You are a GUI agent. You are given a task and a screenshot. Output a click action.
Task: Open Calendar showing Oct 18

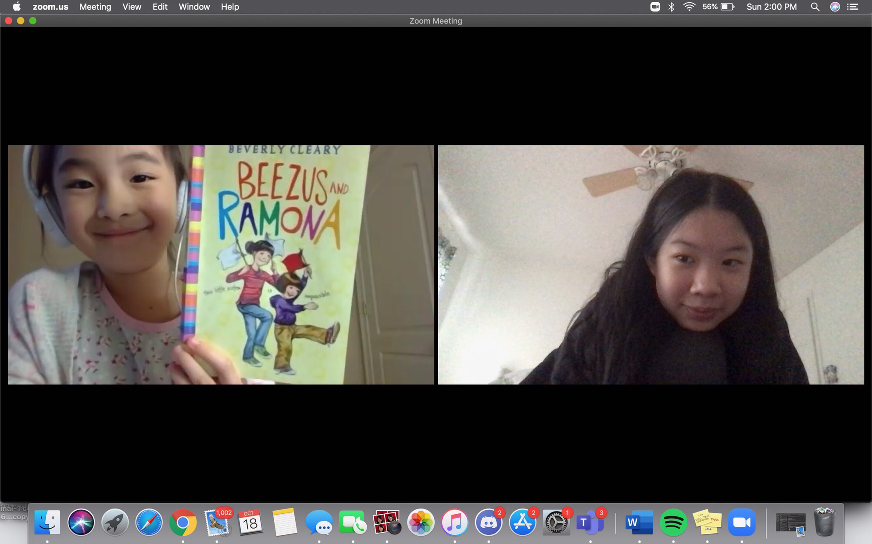click(x=250, y=522)
